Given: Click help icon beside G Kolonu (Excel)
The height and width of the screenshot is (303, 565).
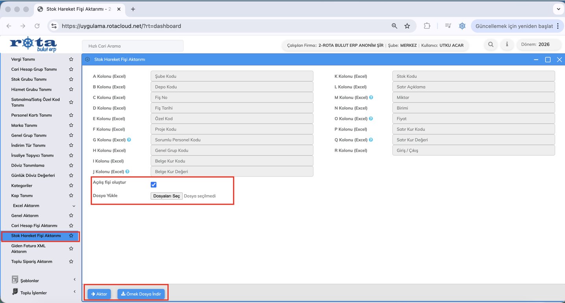Looking at the screenshot, I should click(129, 140).
